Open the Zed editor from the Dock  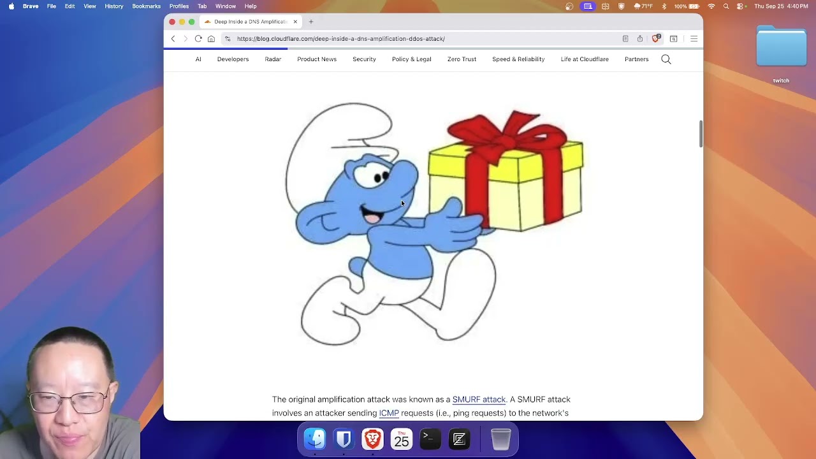tap(459, 439)
